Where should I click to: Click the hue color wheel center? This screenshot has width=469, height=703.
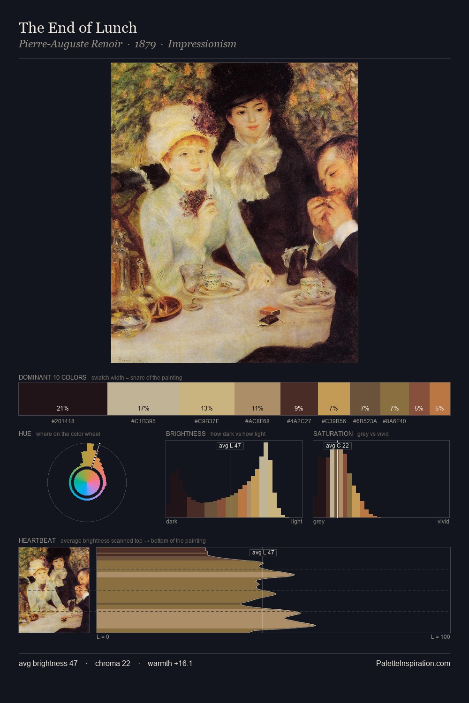click(87, 482)
